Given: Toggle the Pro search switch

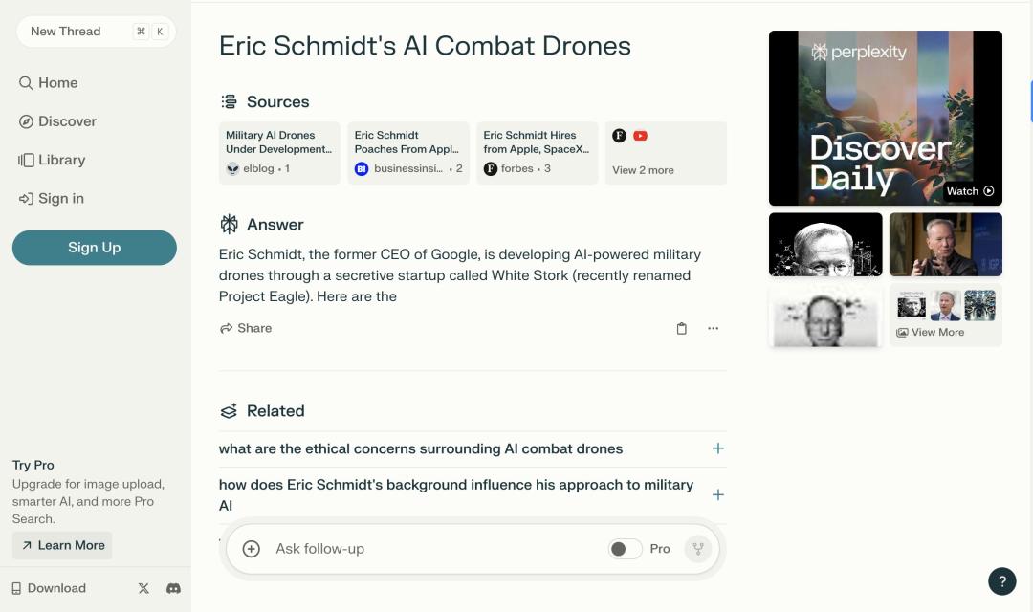Looking at the screenshot, I should point(626,549).
